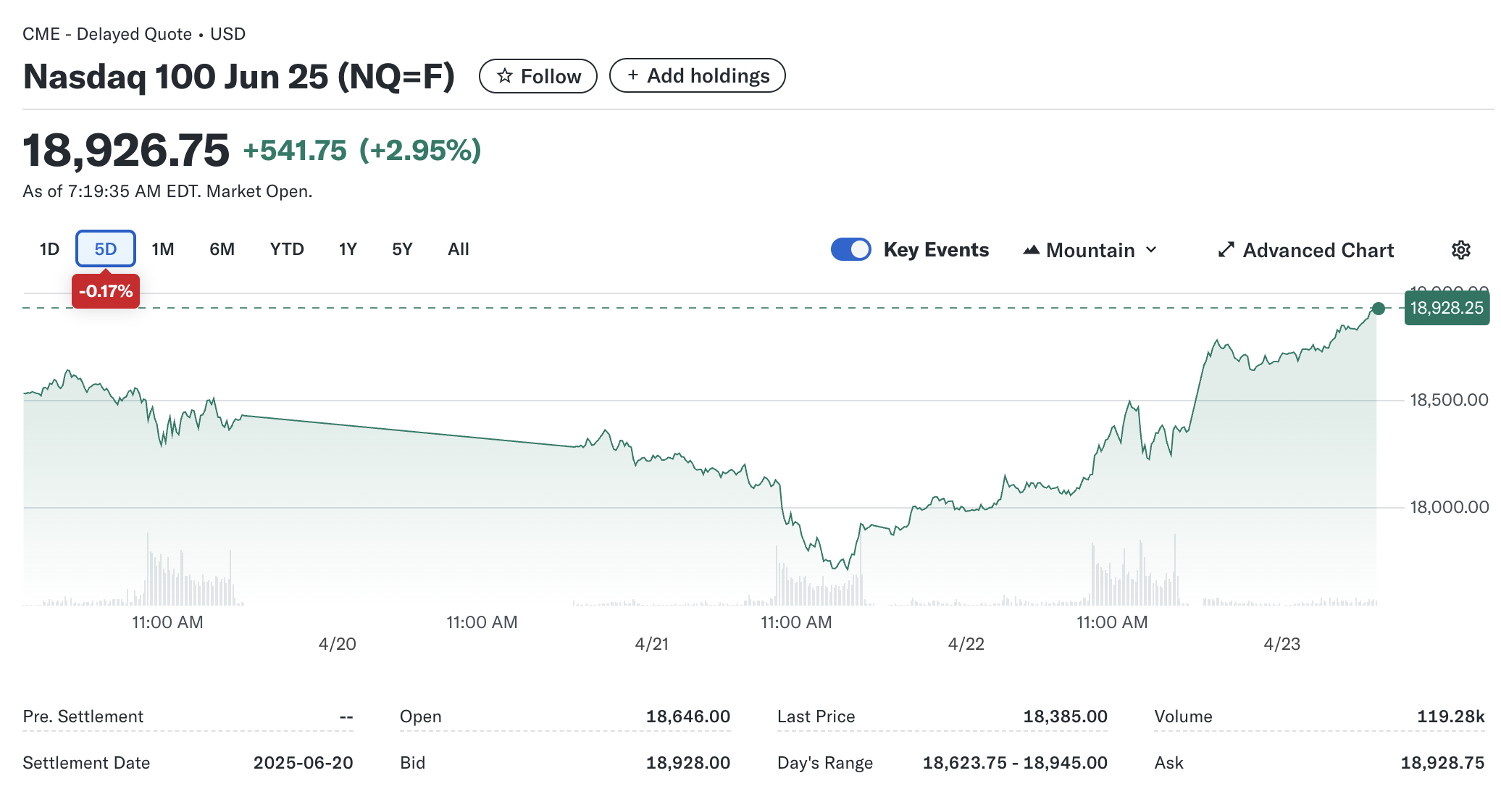This screenshot has height=794, width=1501.
Task: Switch chart to 1M range
Action: click(x=163, y=249)
